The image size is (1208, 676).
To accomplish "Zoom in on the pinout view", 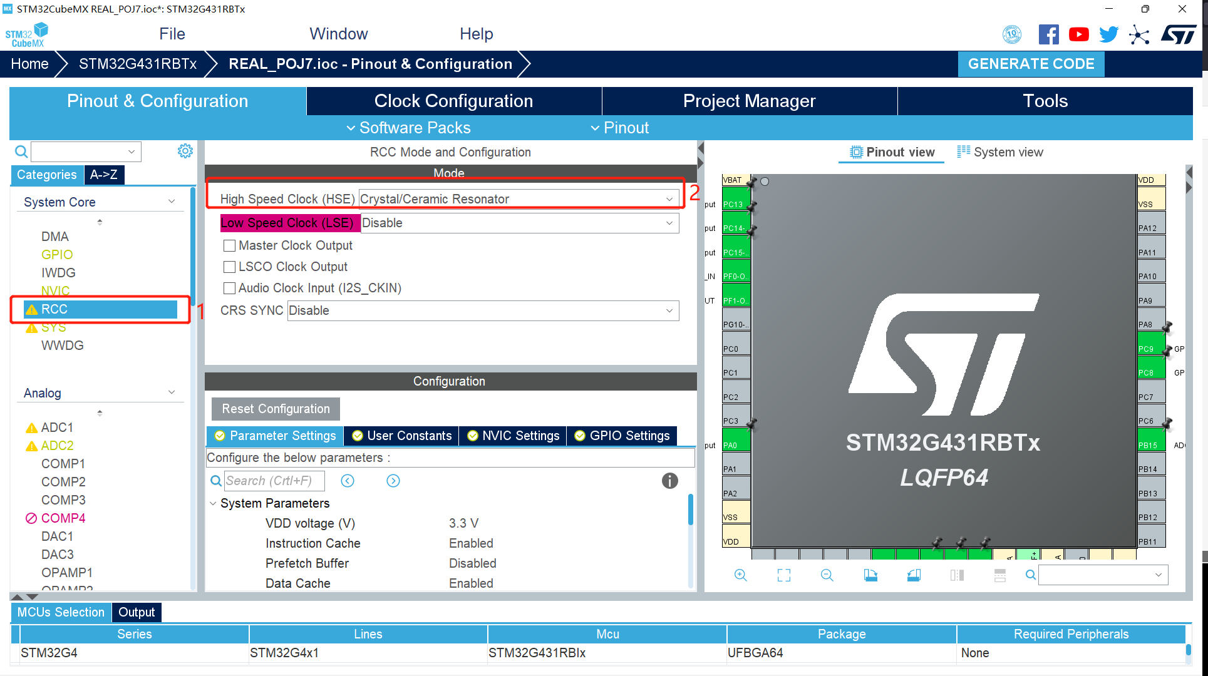I will pyautogui.click(x=740, y=575).
